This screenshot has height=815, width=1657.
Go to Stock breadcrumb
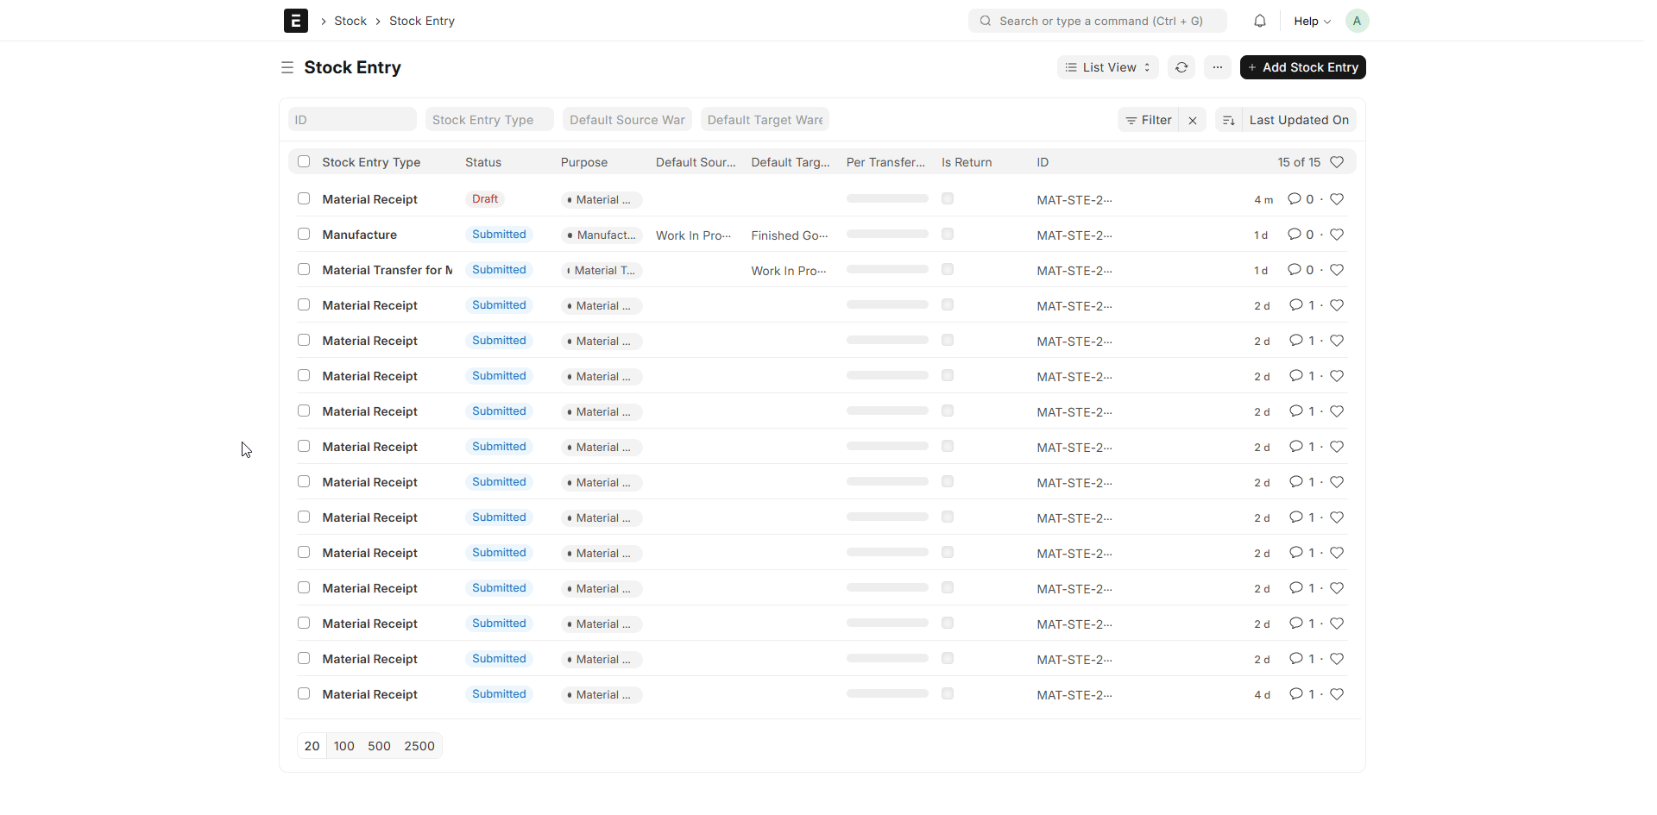tap(350, 21)
